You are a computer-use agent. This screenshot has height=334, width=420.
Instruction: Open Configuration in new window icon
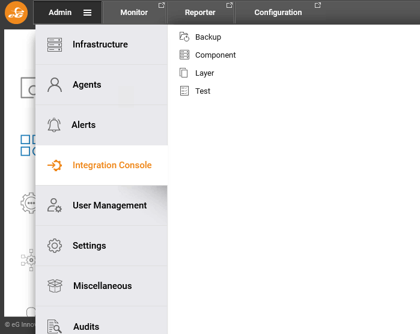pos(318,5)
